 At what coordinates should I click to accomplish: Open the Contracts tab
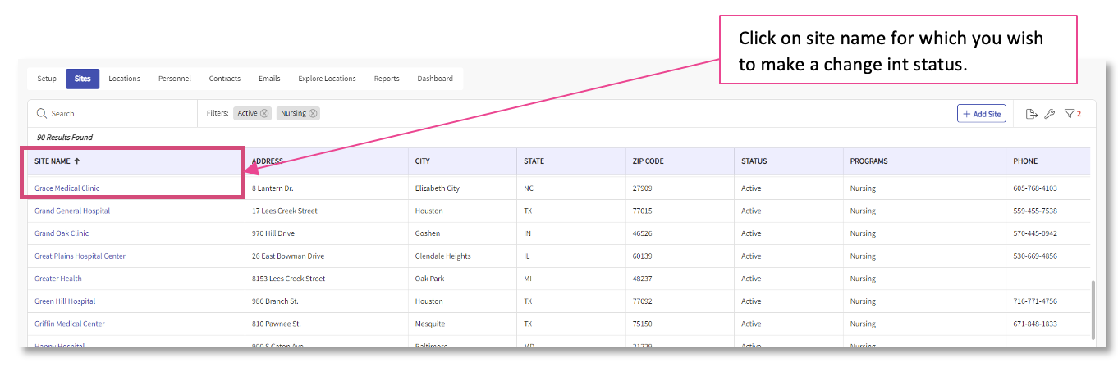click(x=225, y=79)
